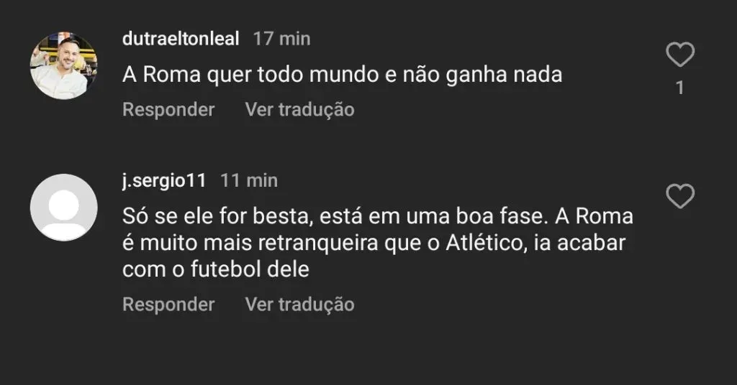737x385 pixels.
Task: Tap the heart on j.sergio11's comment
Action: [679, 196]
